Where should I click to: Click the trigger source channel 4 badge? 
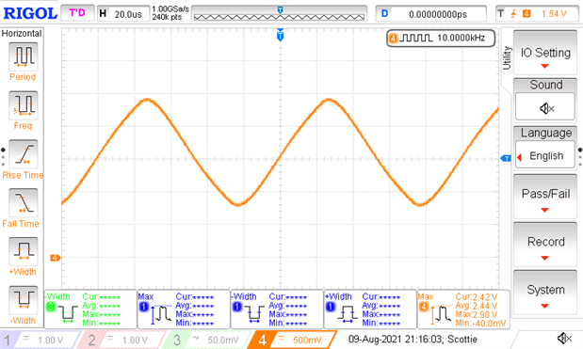526,14
